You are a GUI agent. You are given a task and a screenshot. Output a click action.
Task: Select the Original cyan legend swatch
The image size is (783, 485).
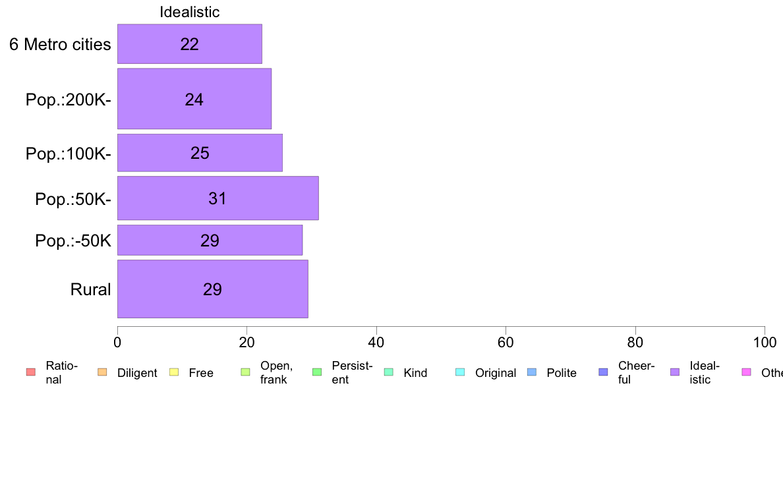coord(461,372)
